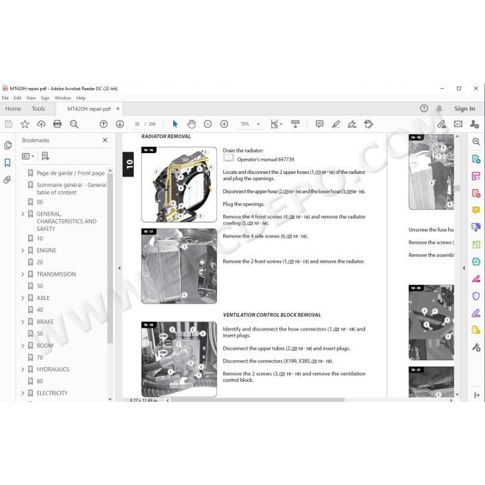The image size is (485, 485).
Task: Expand the ENGINE bookmark
Action: click(x=23, y=251)
